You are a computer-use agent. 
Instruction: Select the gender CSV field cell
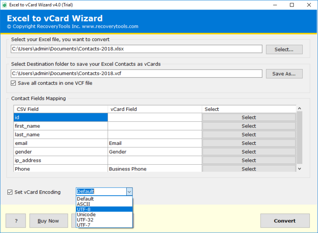point(60,152)
